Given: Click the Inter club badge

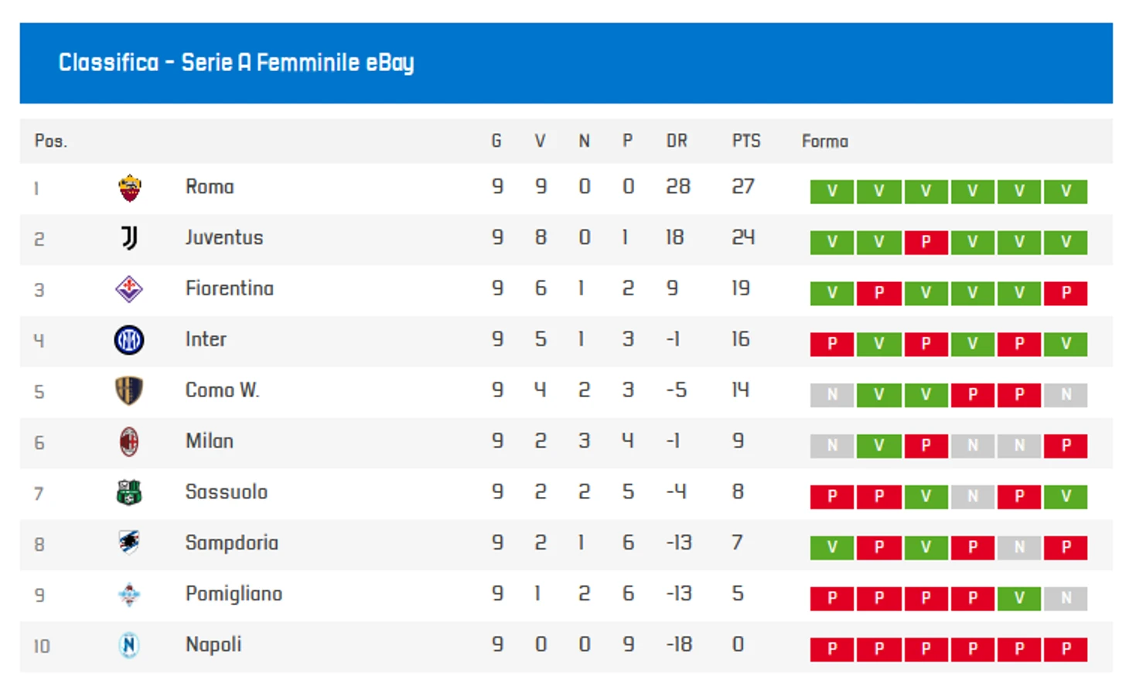Looking at the screenshot, I should pyautogui.click(x=129, y=340).
